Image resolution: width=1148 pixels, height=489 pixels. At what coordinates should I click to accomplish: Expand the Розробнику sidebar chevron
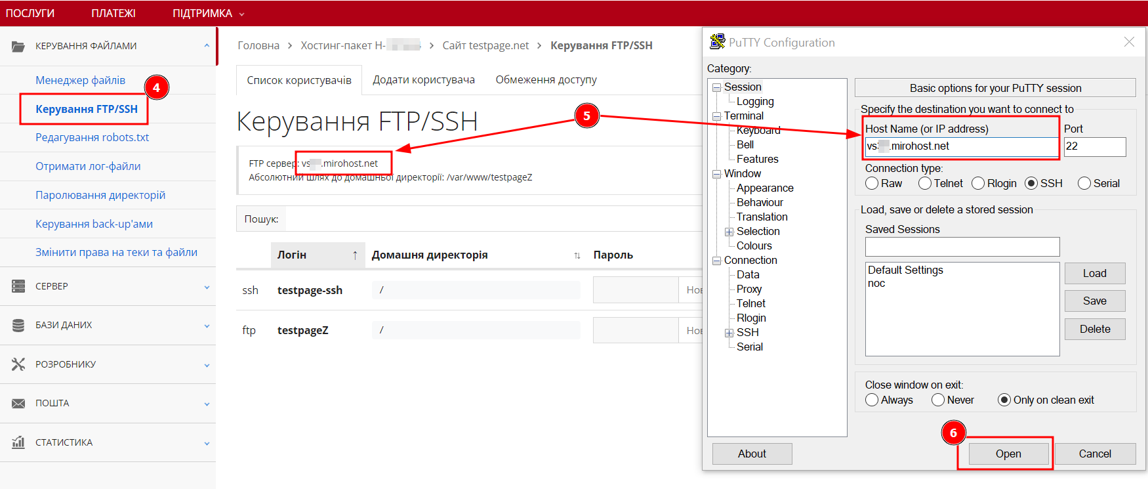tap(207, 365)
